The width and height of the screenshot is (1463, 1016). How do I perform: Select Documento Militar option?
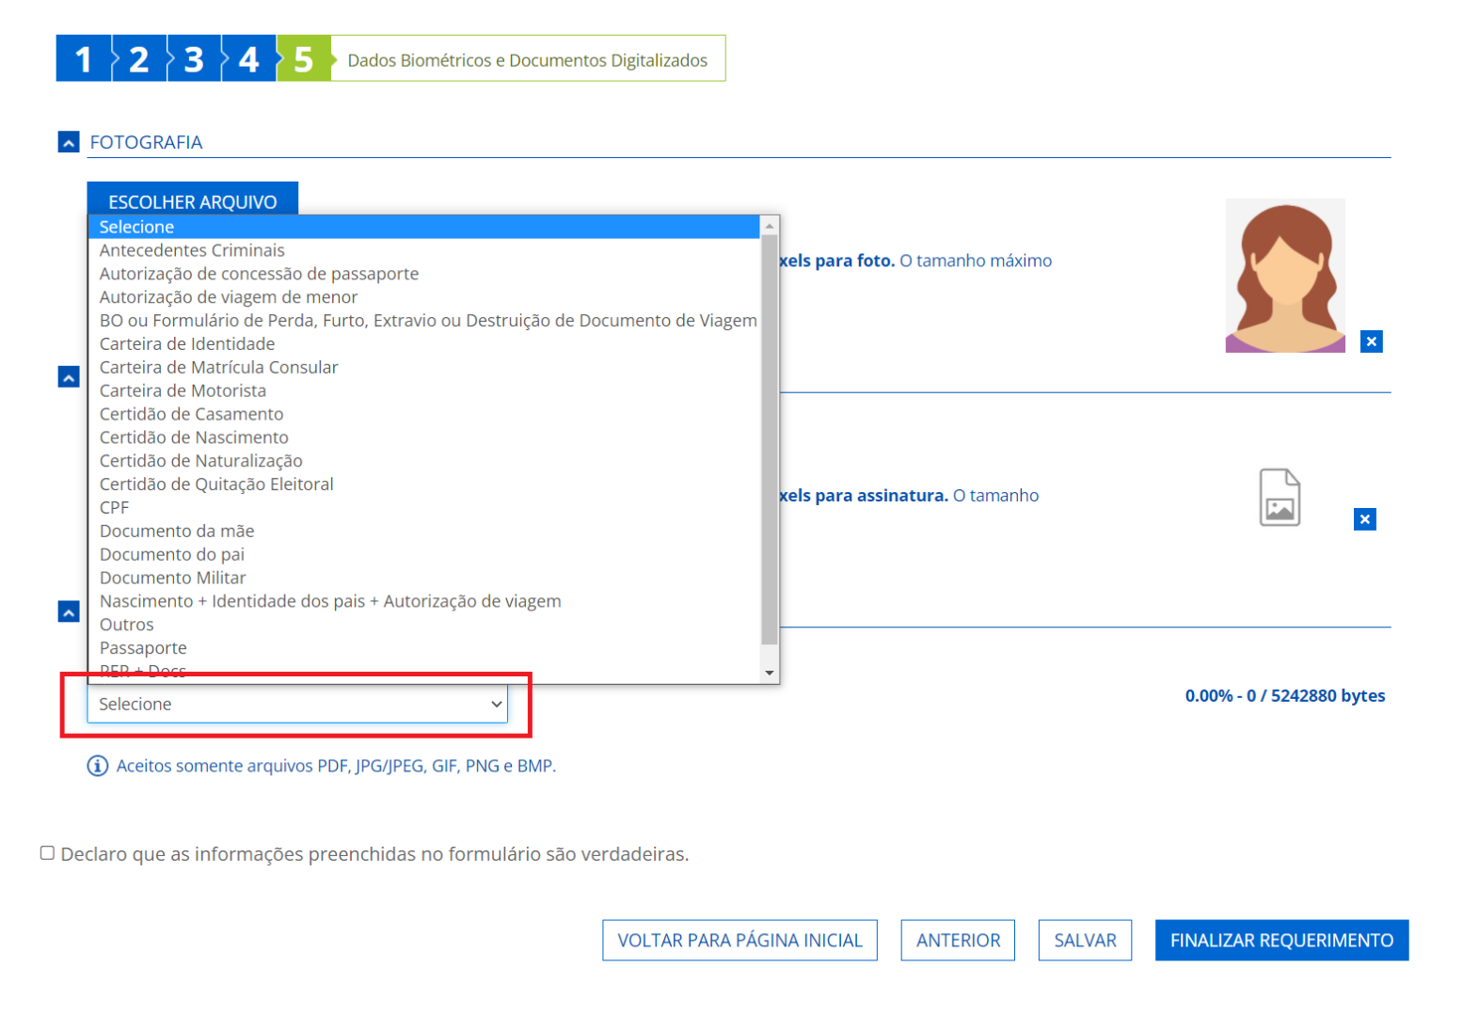[x=424, y=578]
